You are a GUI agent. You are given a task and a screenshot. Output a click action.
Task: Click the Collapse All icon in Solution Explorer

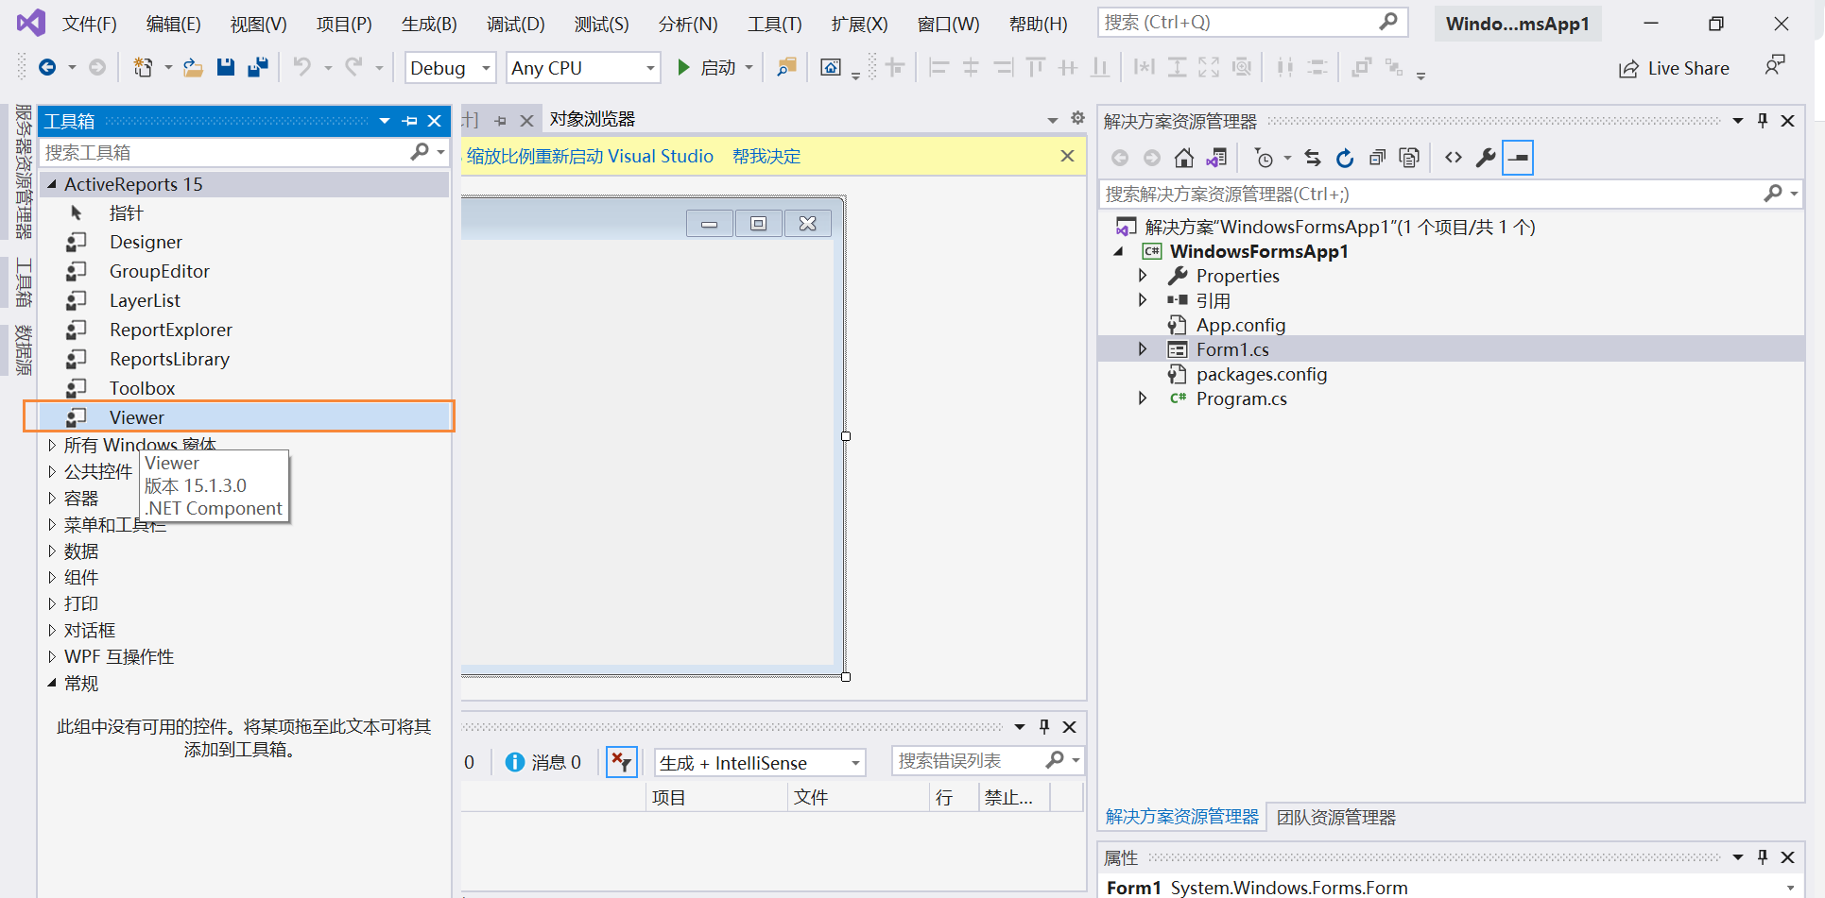click(1377, 158)
